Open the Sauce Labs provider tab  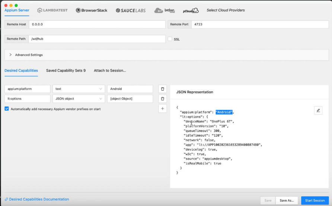(130, 10)
